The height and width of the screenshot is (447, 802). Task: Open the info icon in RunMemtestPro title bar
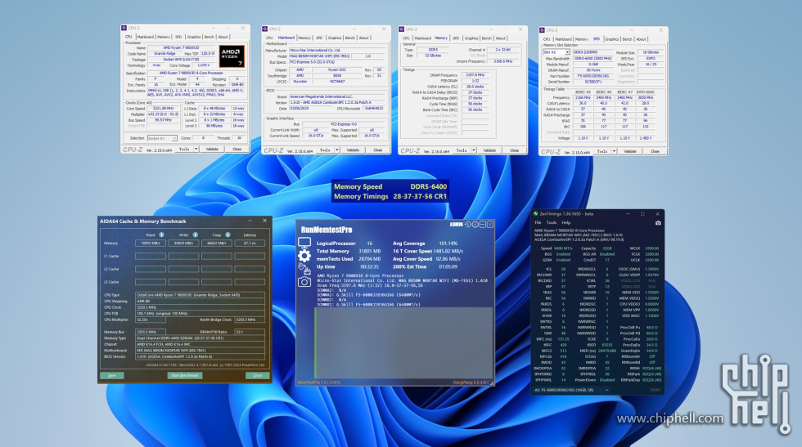click(x=475, y=224)
